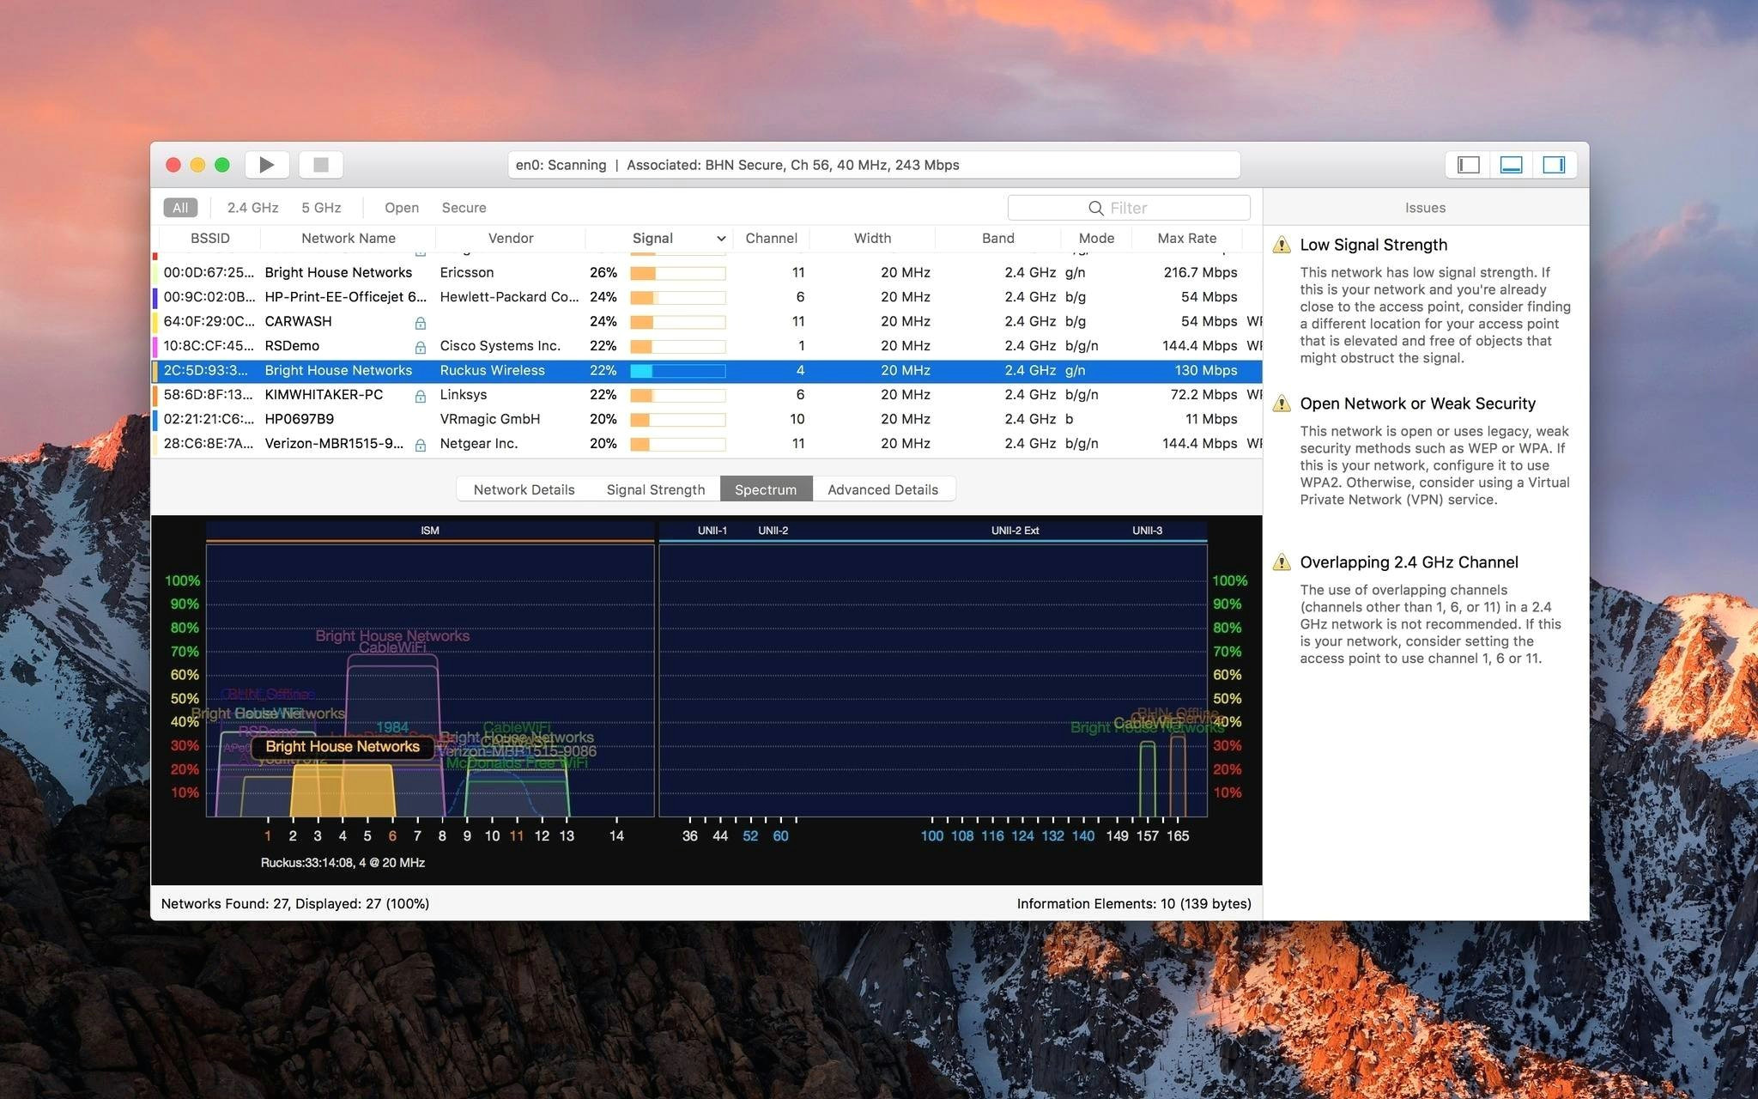Screen dimensions: 1758x1099
Task: Click the play/scan button to start scanning
Action: click(270, 165)
